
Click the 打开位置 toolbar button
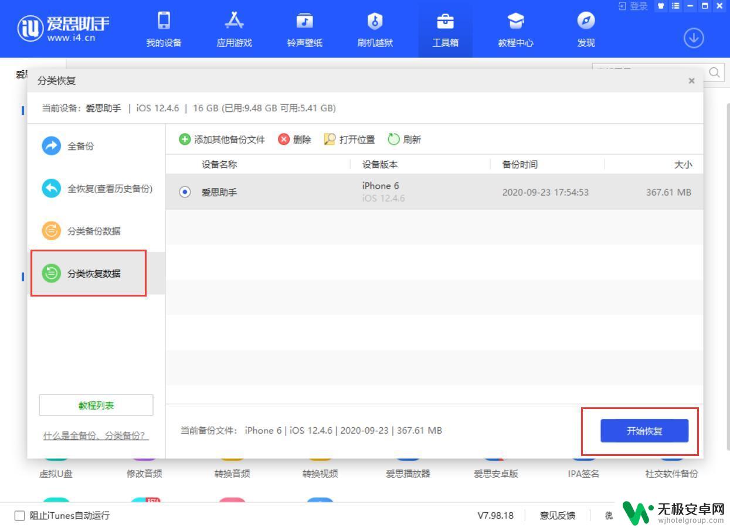(x=349, y=139)
